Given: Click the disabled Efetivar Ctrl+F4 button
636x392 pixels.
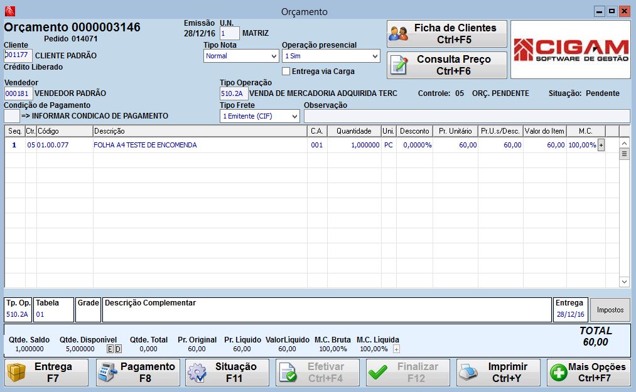Looking at the screenshot, I should click(318, 373).
